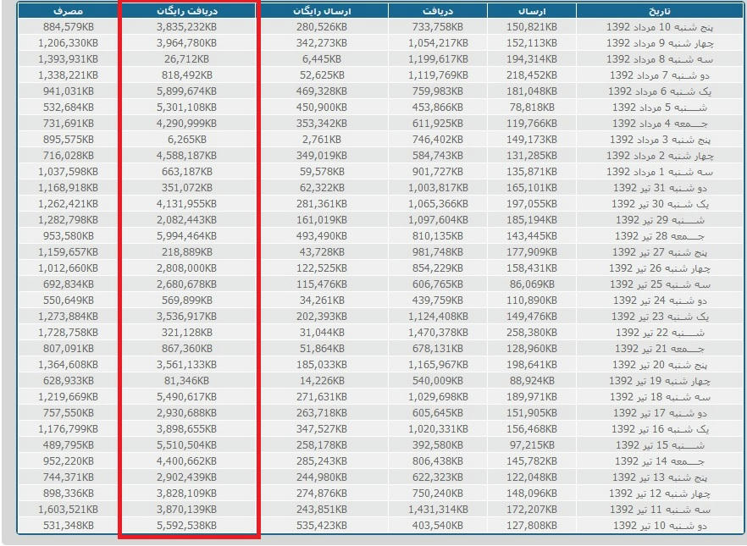Select the date cell دو شنبه 10 تیر 1392
This screenshot has height=546, width=747.
(x=659, y=526)
